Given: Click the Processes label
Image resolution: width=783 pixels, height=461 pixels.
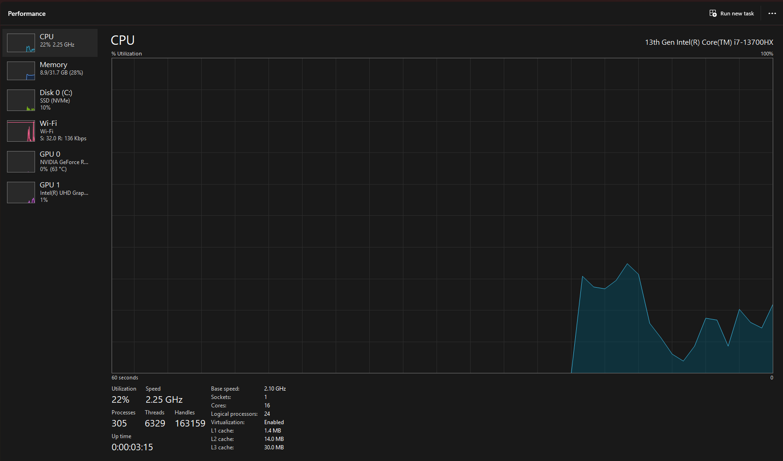Looking at the screenshot, I should 123,413.
